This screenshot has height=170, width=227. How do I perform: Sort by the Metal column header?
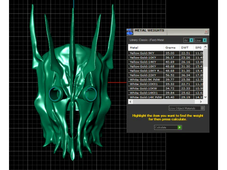click(x=146, y=48)
